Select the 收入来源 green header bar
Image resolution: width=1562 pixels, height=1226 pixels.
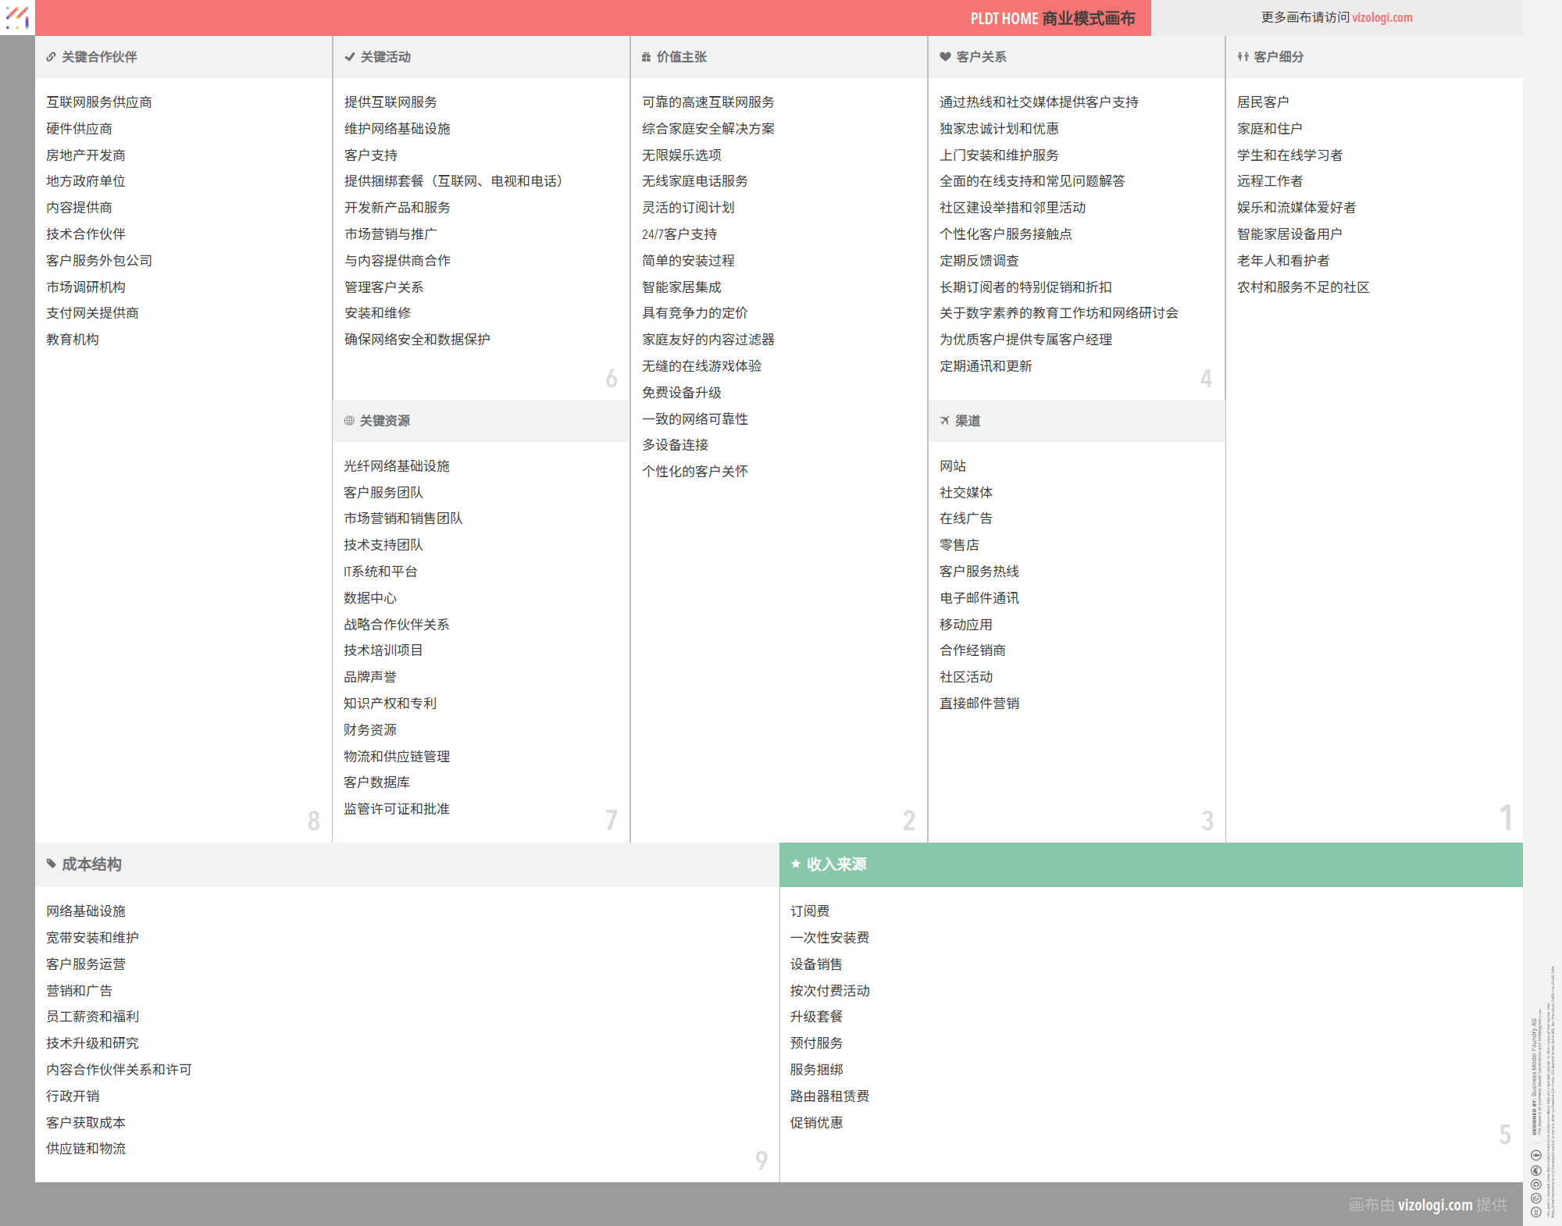click(1150, 864)
